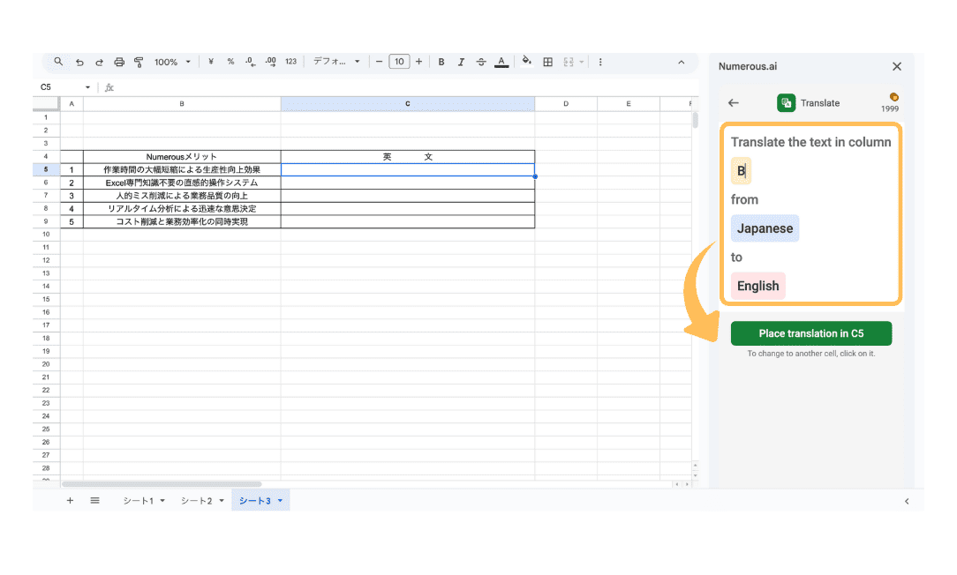This screenshot has width=957, height=575.
Task: Select the cell 作業時間の大幅短縮による生産性向上効果
Action: click(182, 169)
